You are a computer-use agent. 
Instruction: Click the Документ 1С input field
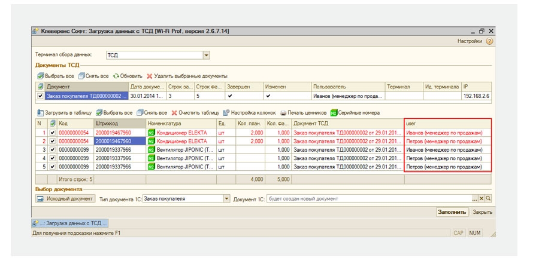[369, 198]
